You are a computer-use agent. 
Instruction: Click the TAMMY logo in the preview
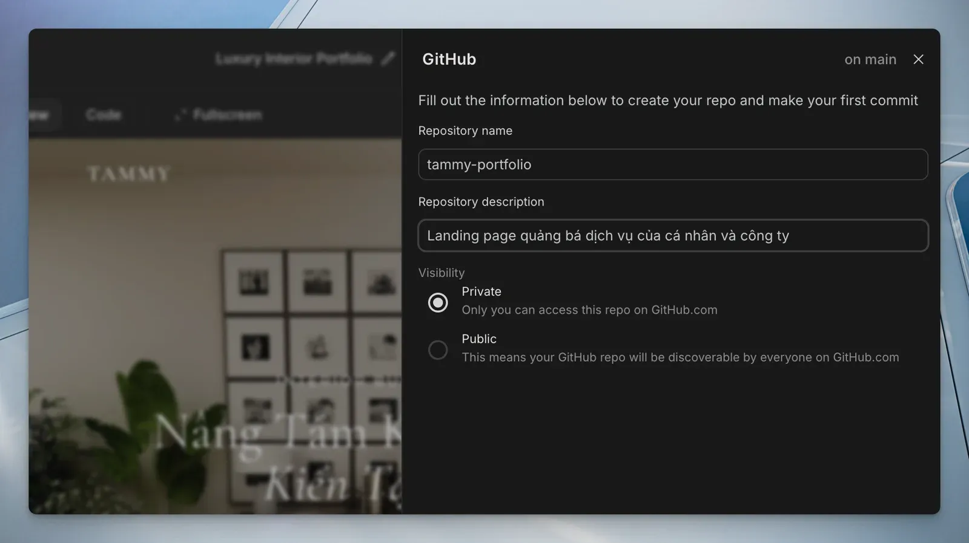128,174
